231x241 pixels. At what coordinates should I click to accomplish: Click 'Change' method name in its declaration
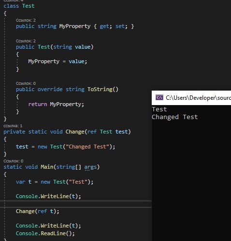(x=75, y=132)
